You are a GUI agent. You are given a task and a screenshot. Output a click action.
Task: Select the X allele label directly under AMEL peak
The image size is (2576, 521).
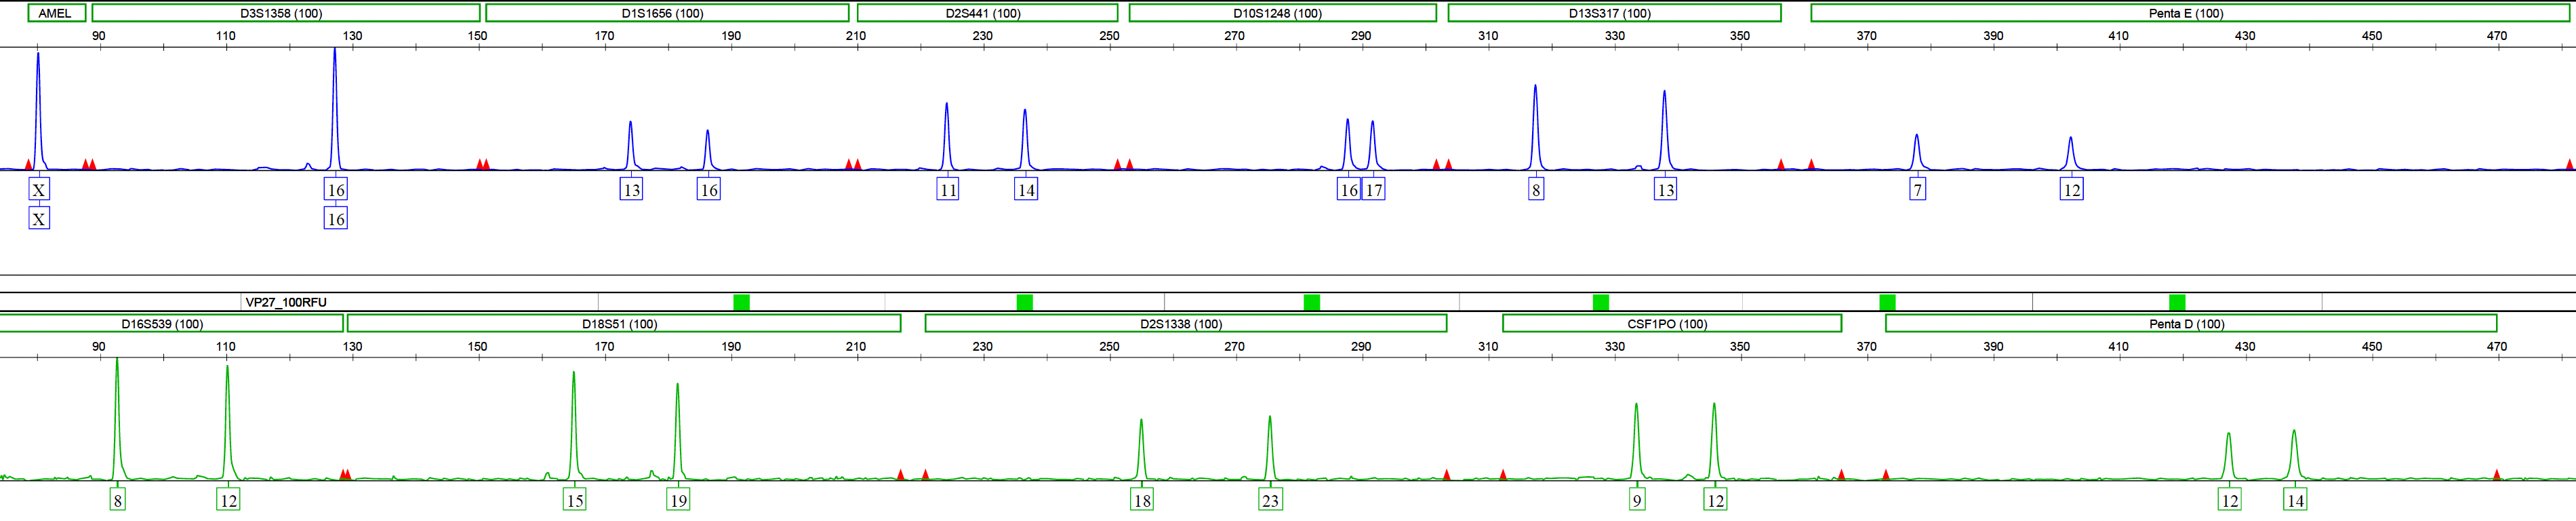point(39,190)
